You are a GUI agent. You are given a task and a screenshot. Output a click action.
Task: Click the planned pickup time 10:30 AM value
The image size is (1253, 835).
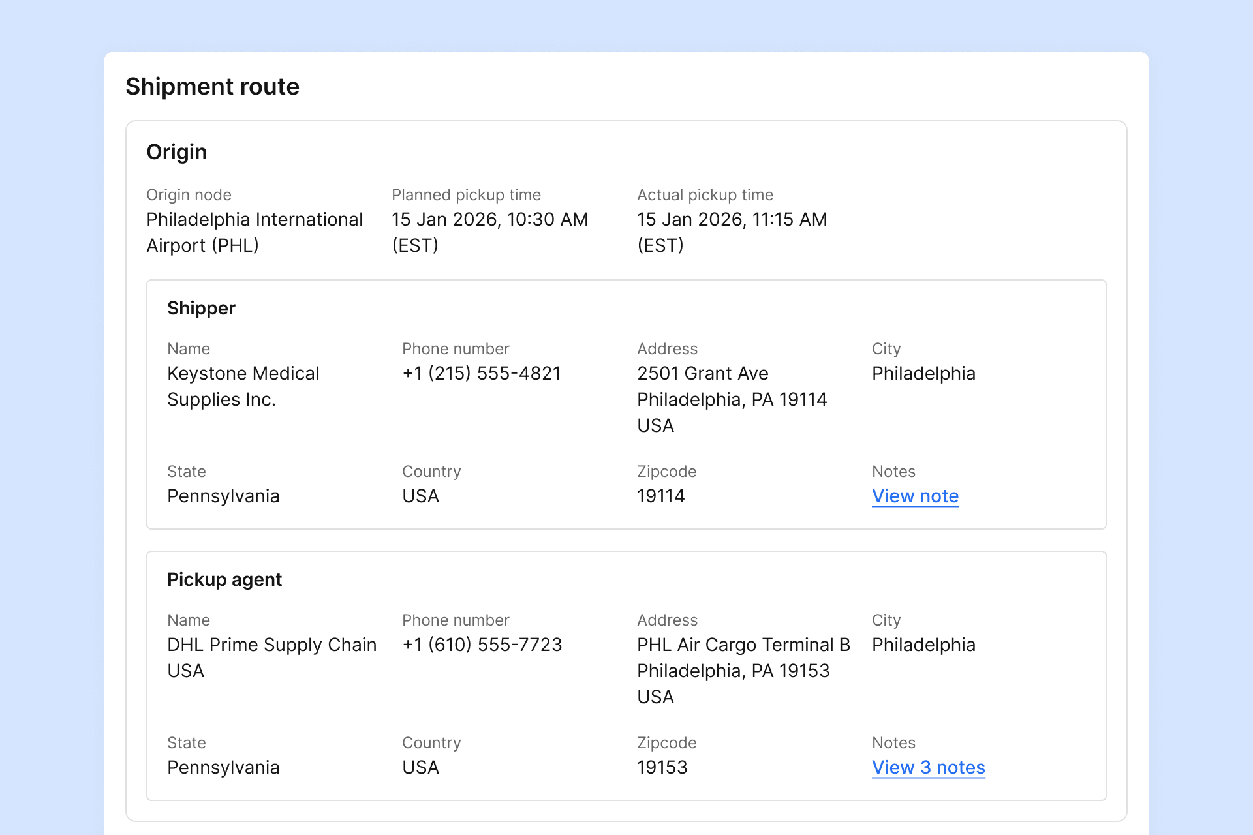tap(489, 220)
